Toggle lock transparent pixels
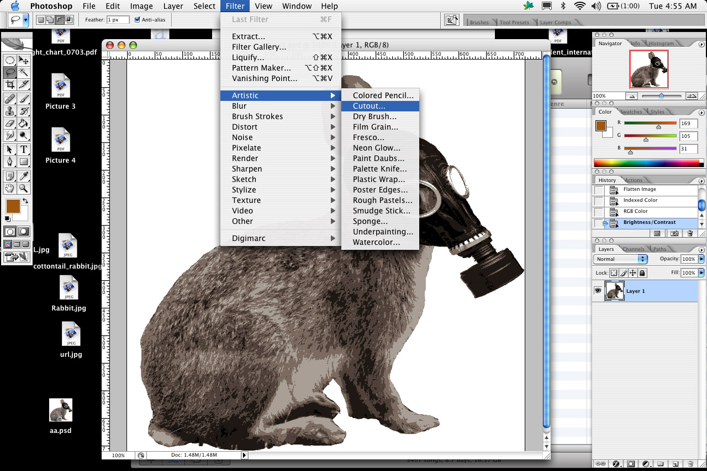 (x=614, y=273)
